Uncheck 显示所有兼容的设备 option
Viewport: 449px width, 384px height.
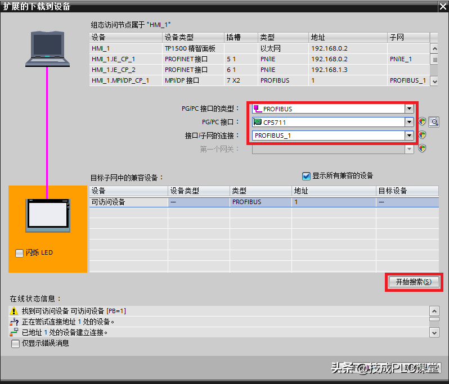click(307, 176)
